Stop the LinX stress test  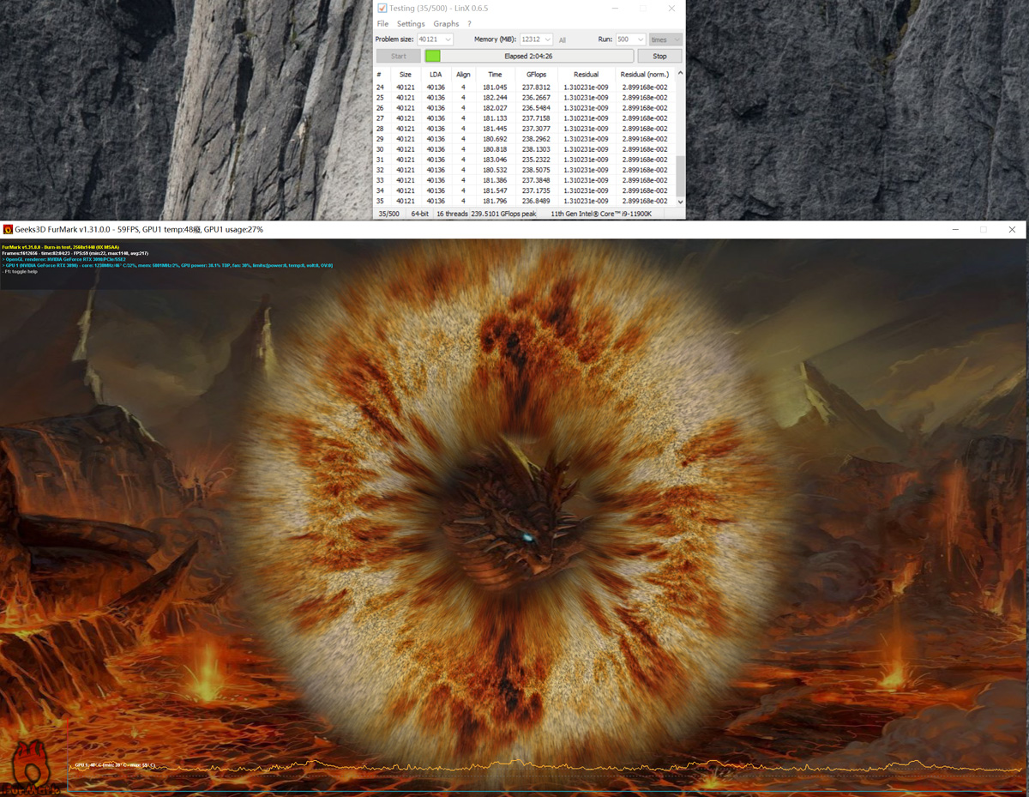tap(659, 56)
